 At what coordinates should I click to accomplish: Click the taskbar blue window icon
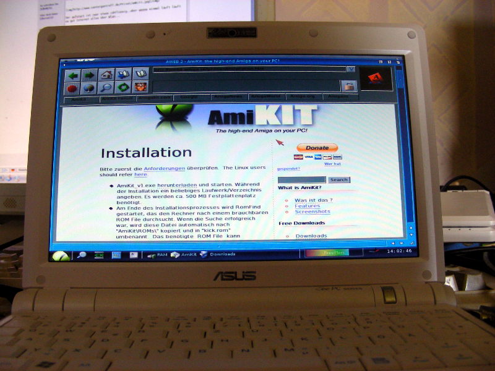click(116, 255)
